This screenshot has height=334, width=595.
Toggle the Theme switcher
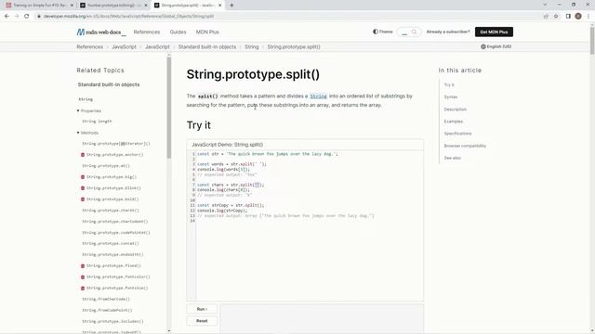tap(382, 32)
